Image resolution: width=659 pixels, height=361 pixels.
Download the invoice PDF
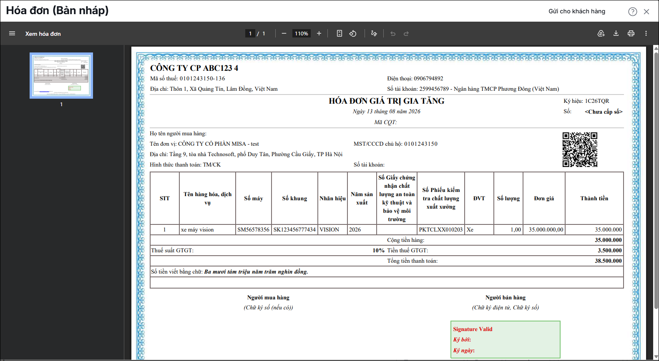tap(616, 33)
